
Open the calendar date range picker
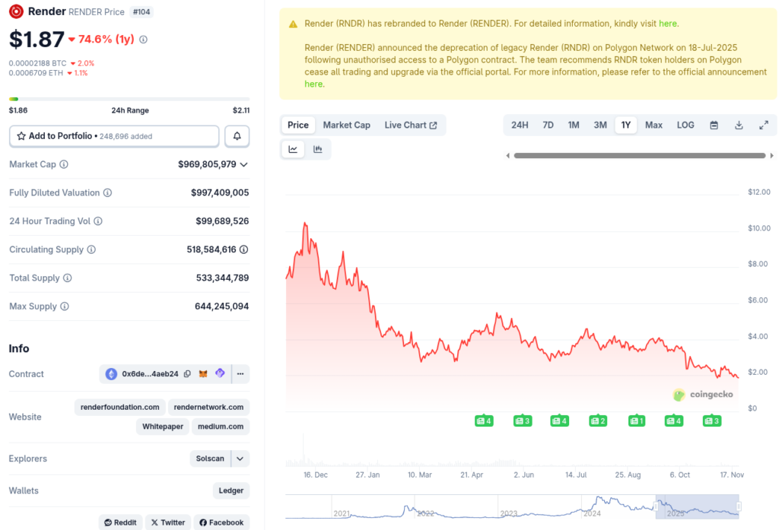tap(714, 125)
